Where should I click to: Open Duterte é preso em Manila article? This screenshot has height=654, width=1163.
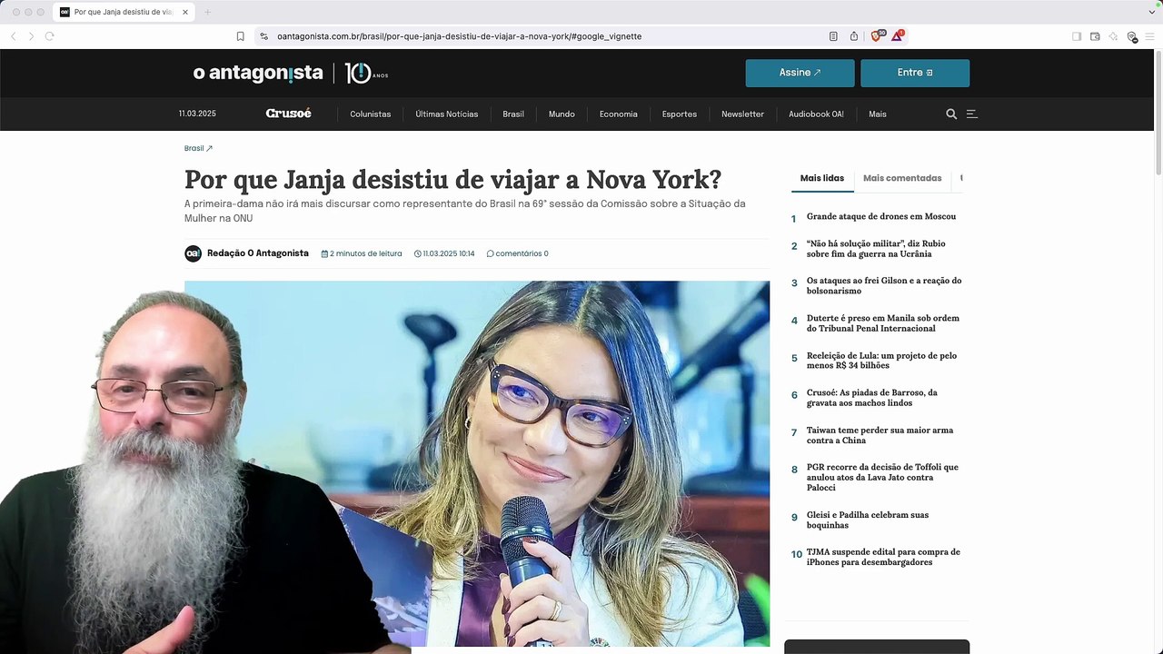click(x=883, y=323)
